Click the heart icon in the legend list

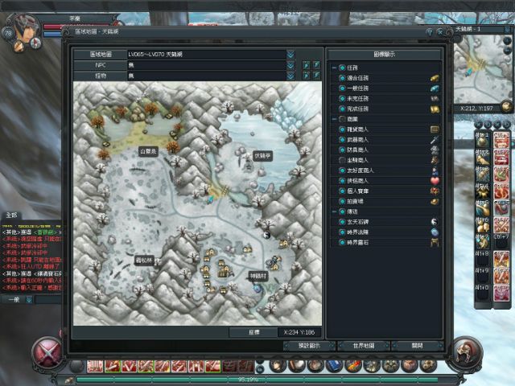click(x=435, y=181)
